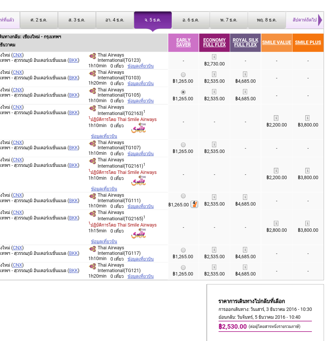Click the red Thai Smile operator note for TG2163

pyautogui.click(x=123, y=119)
